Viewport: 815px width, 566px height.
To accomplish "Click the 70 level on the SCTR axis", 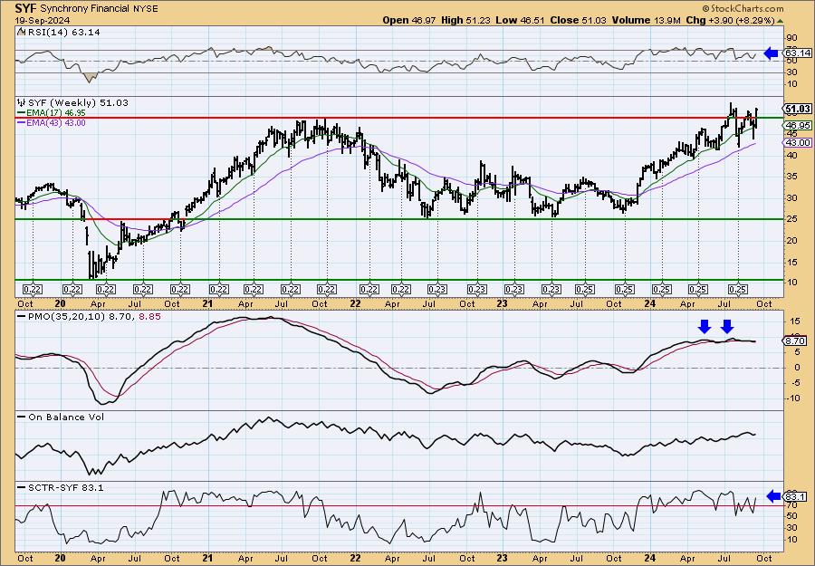I will 791,504.
